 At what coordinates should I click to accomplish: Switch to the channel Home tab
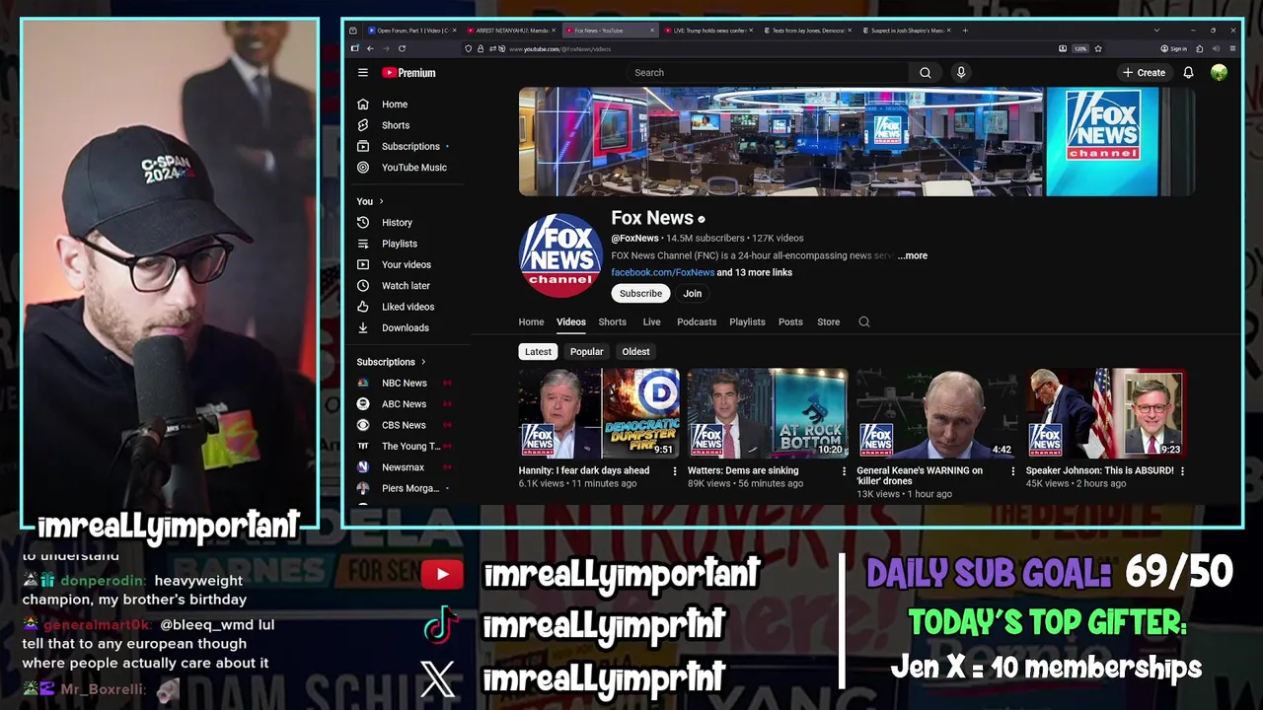click(x=531, y=321)
